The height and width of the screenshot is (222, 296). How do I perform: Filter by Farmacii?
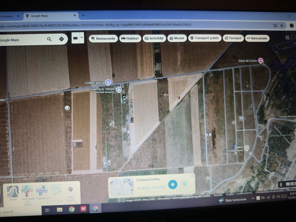[233, 38]
